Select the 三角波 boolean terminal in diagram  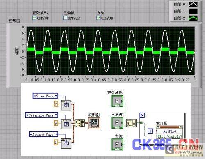(x=117, y=123)
